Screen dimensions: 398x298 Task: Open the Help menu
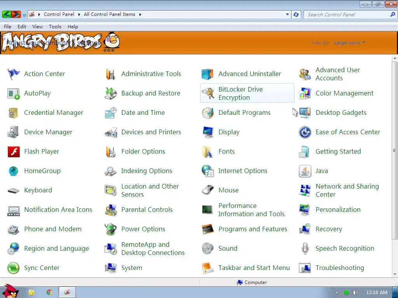(x=73, y=27)
